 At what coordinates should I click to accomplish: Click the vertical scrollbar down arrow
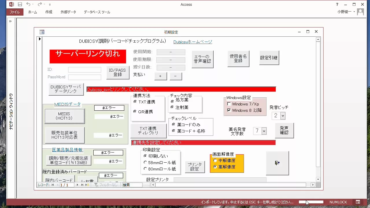pos(318,179)
